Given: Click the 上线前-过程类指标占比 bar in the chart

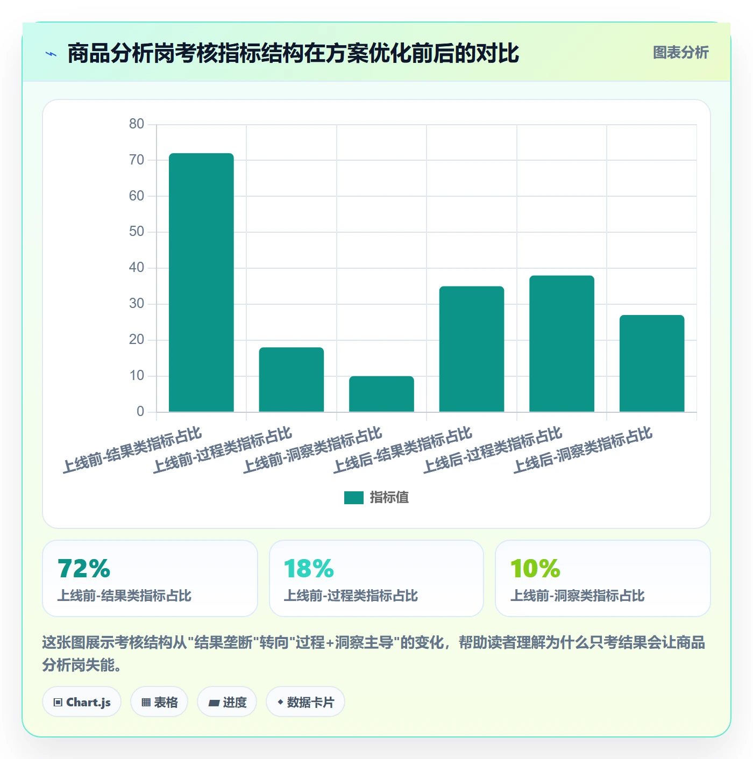Looking at the screenshot, I should tap(292, 379).
